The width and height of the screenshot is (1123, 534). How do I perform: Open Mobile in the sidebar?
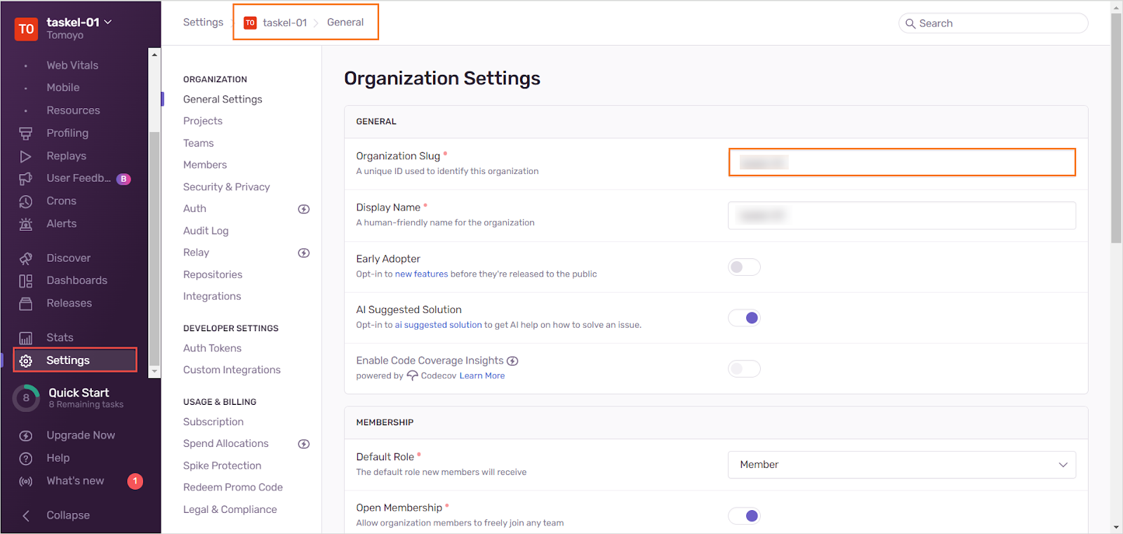63,88
